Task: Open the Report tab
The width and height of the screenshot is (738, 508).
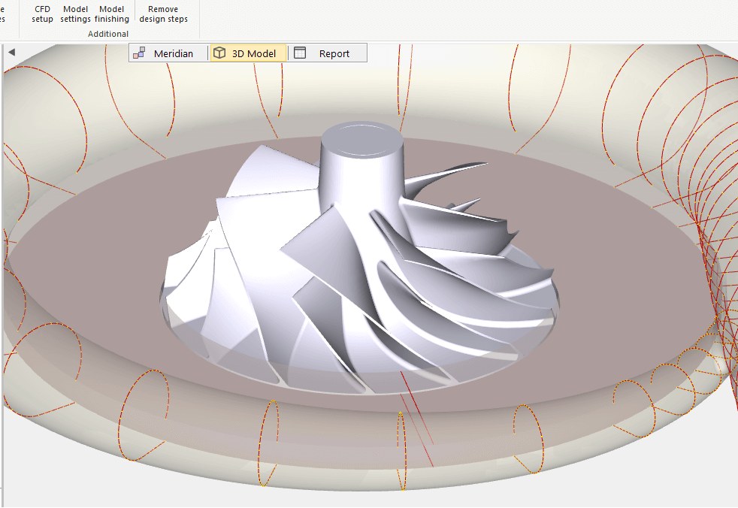Action: click(327, 53)
